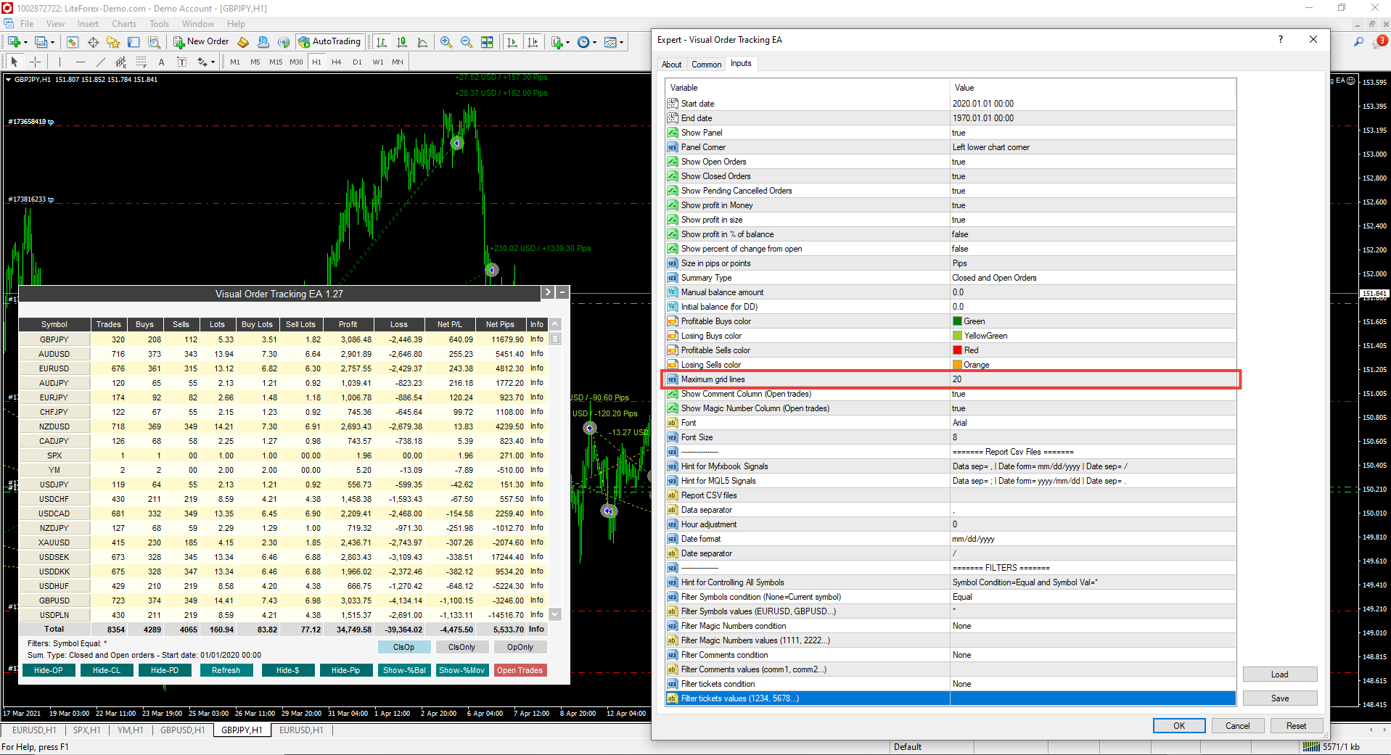Screen dimensions: 1391x755
Task: Open the Strategy Tester icon
Action: [154, 42]
